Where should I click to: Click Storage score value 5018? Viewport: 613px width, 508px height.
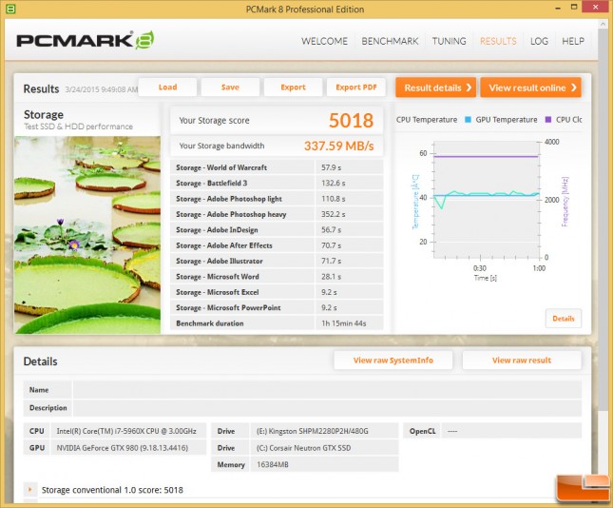pos(351,120)
